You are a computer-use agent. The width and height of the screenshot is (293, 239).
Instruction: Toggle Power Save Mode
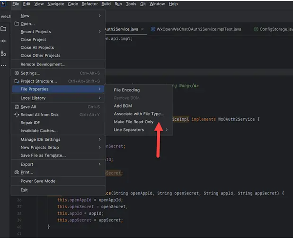point(38,181)
